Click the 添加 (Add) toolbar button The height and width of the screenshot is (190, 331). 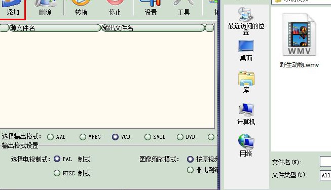(12, 9)
